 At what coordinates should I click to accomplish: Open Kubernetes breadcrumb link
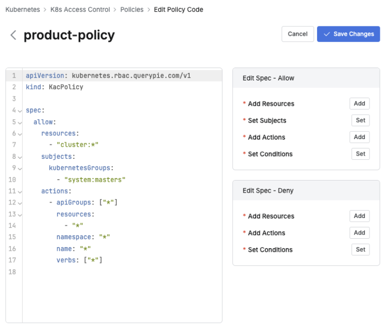[x=23, y=9]
